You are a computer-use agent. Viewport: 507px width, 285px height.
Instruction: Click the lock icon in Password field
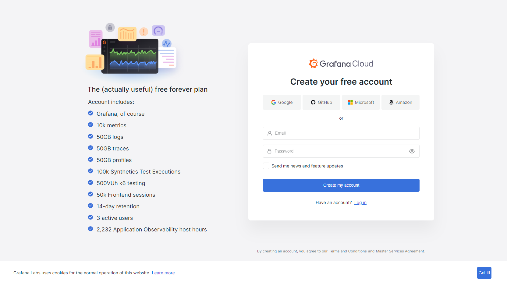pos(269,151)
